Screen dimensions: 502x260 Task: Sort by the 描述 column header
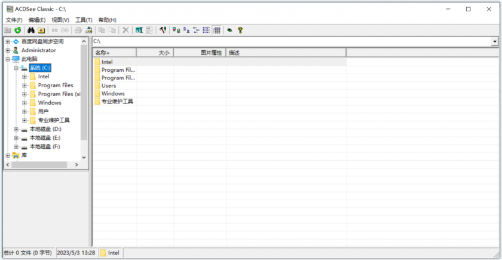click(286, 53)
